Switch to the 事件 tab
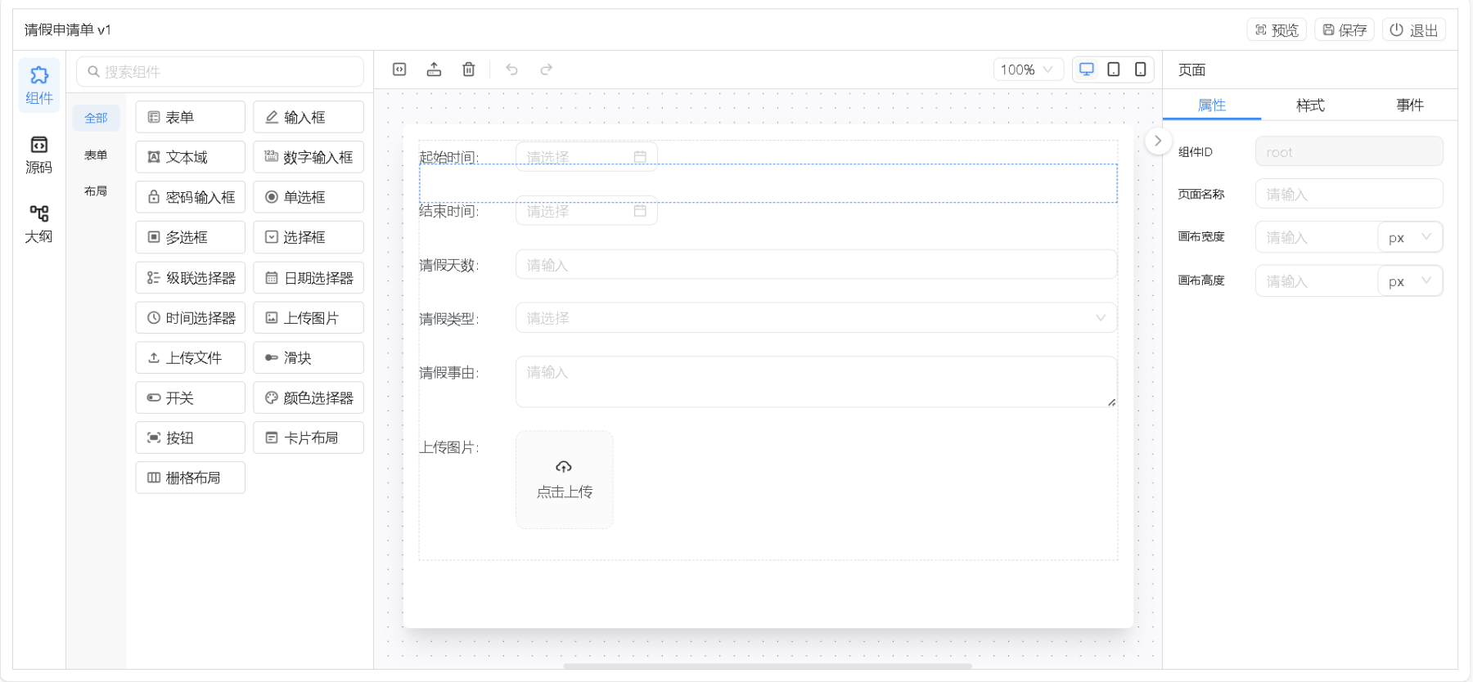The width and height of the screenshot is (1473, 682). [x=1409, y=105]
